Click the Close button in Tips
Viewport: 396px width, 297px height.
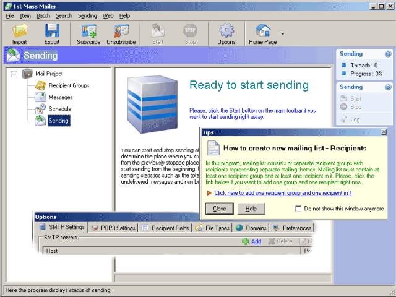[x=219, y=209]
